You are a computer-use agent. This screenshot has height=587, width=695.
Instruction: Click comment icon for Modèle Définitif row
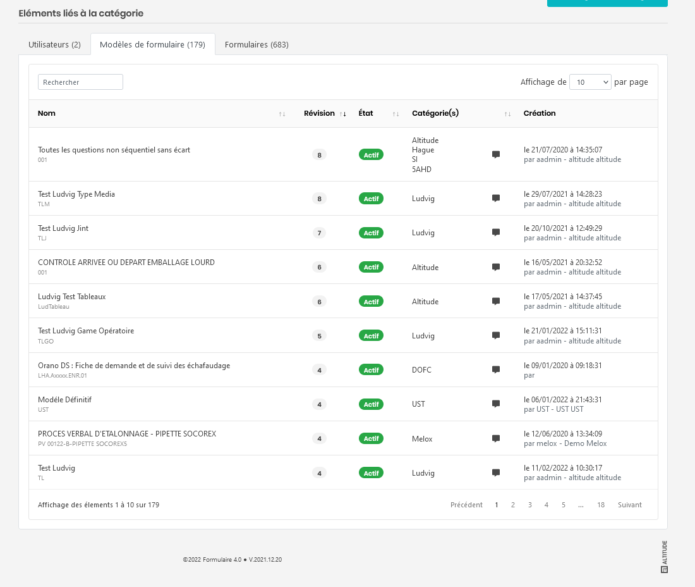click(496, 404)
